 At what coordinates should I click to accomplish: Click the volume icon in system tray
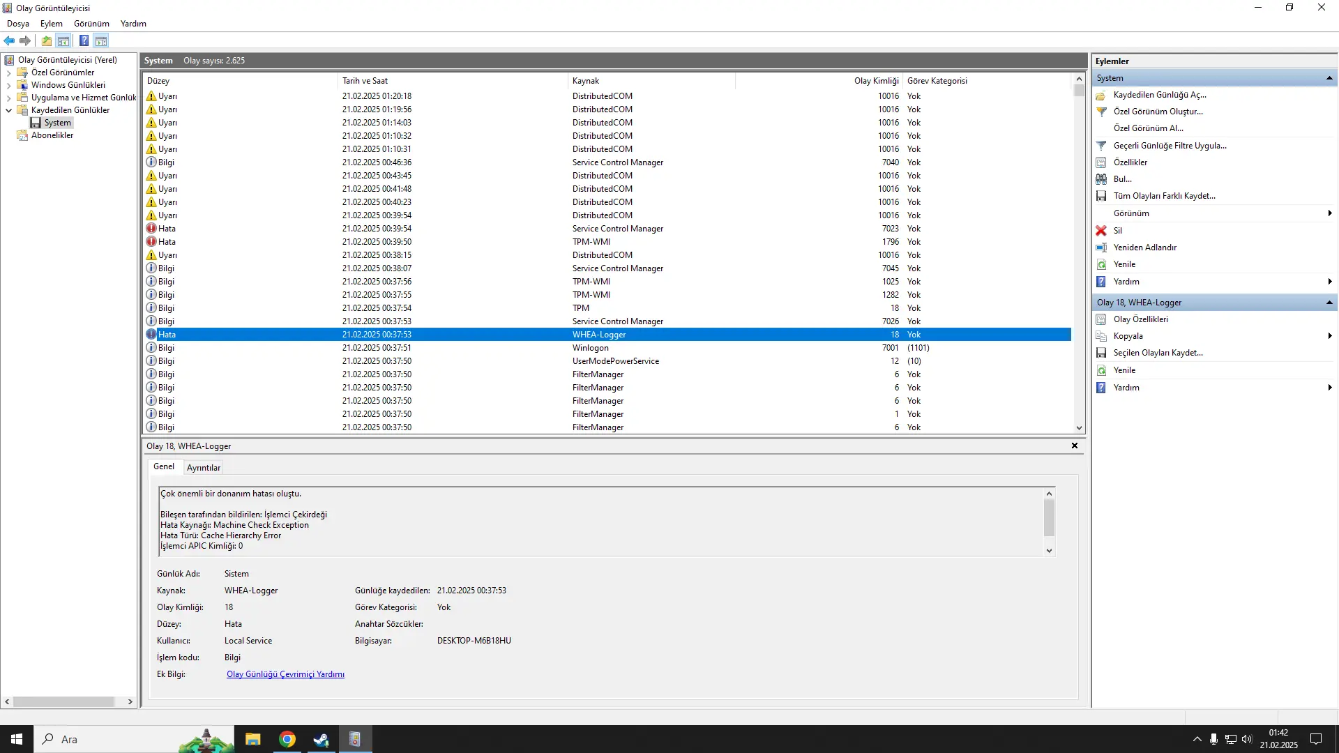1247,739
